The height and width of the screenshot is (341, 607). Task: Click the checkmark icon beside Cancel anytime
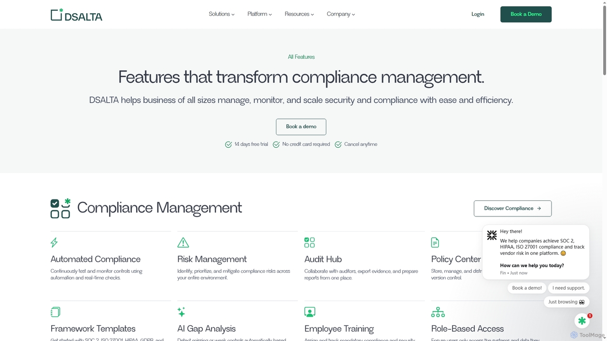(338, 144)
